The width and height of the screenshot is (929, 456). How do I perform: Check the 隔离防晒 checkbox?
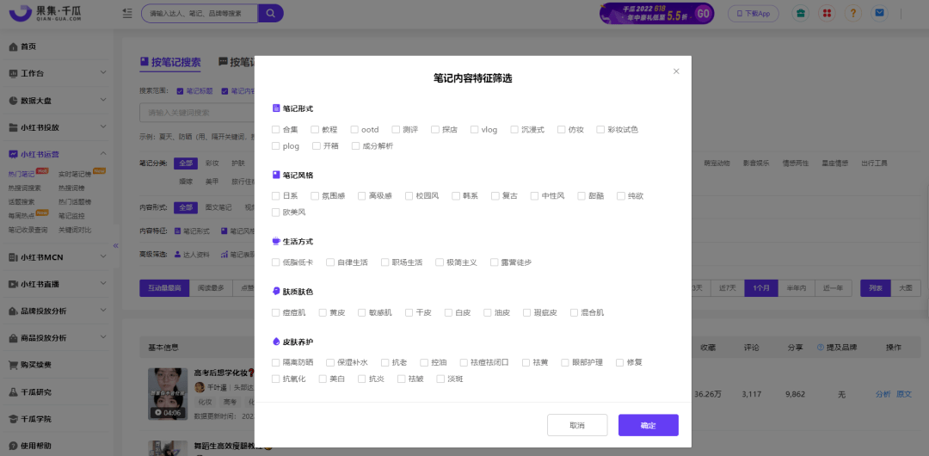275,362
